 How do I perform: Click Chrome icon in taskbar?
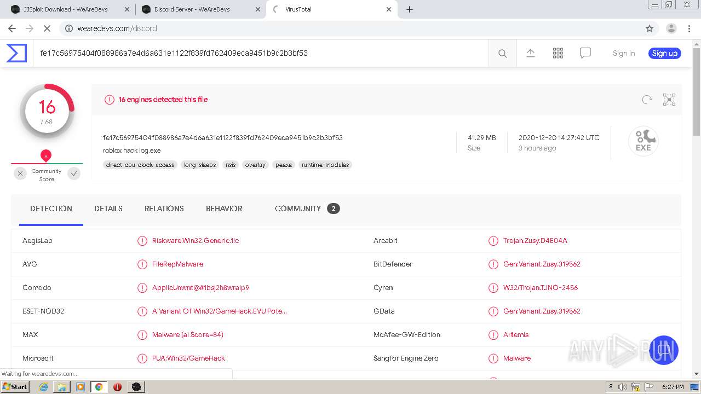click(x=99, y=387)
